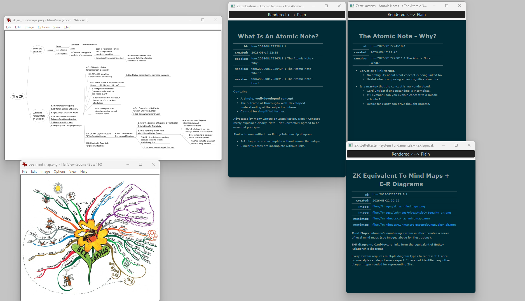Open File menu in bee_mind_map IrfanView window
Screen dimensions: 525x301
pos(25,172)
